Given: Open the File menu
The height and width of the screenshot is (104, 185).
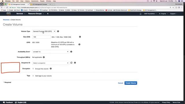Looking at the screenshot, I should point(13,1).
